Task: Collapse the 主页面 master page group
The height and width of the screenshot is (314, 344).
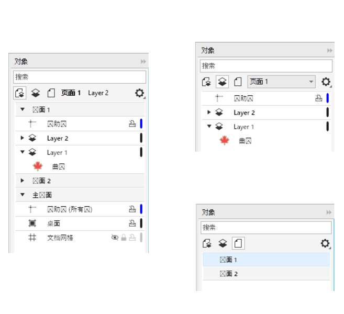Action: tap(23, 195)
